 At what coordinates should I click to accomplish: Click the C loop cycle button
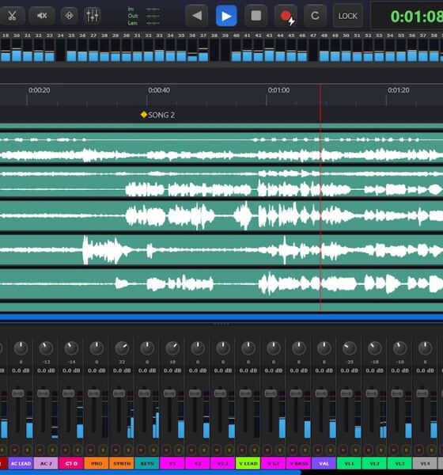315,16
